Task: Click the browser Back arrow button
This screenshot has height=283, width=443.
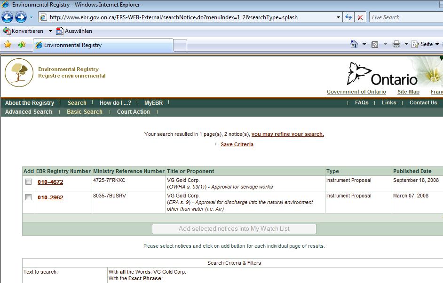Action: click(x=8, y=17)
